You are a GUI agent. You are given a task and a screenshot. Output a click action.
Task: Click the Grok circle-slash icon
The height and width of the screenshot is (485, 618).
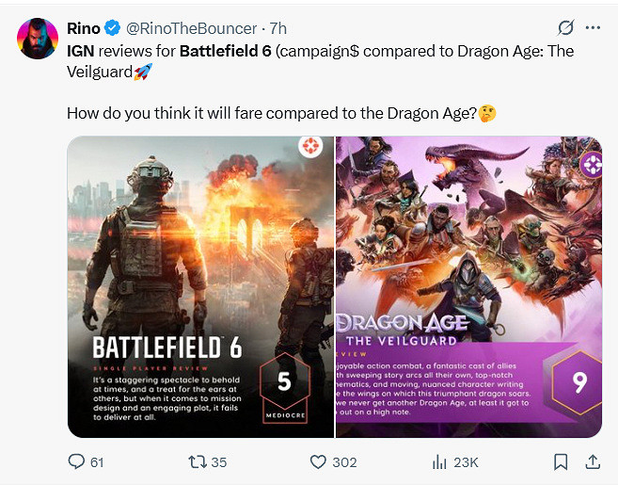(x=566, y=27)
